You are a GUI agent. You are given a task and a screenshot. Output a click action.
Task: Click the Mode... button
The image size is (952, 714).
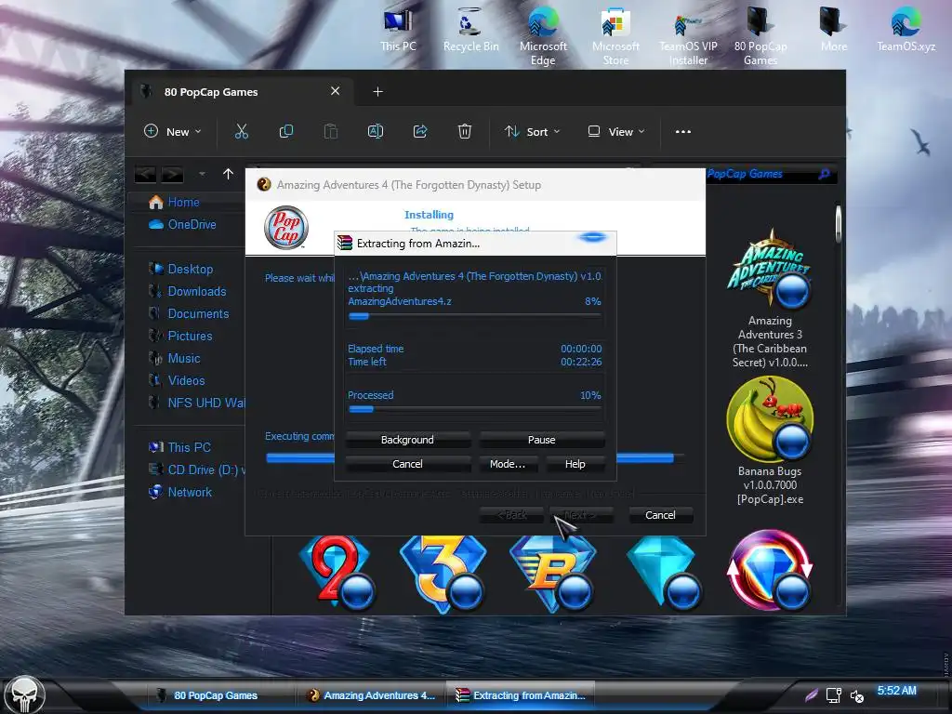coord(508,464)
